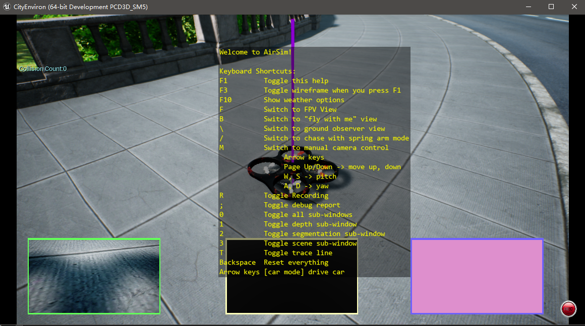Click the 'Show weather options' entry
This screenshot has width=585, height=326.
[x=304, y=100]
